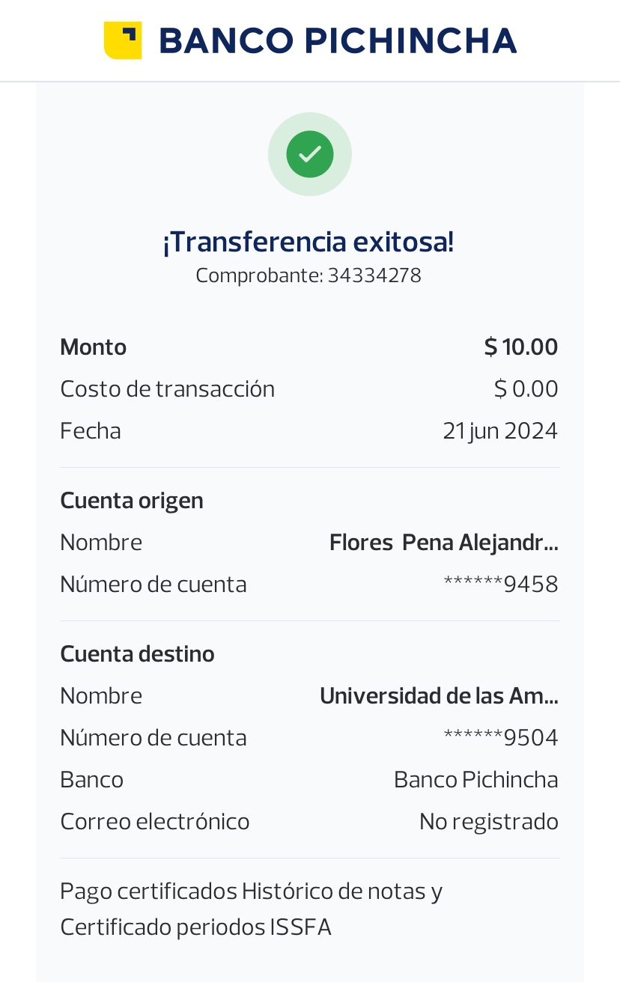Click the Cuenta destino section heading
The width and height of the screenshot is (620, 982).
[x=137, y=654]
